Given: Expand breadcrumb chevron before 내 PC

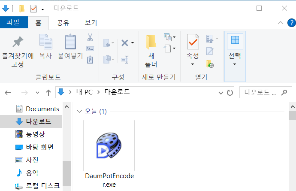Looking at the screenshot, I should click(x=70, y=92).
